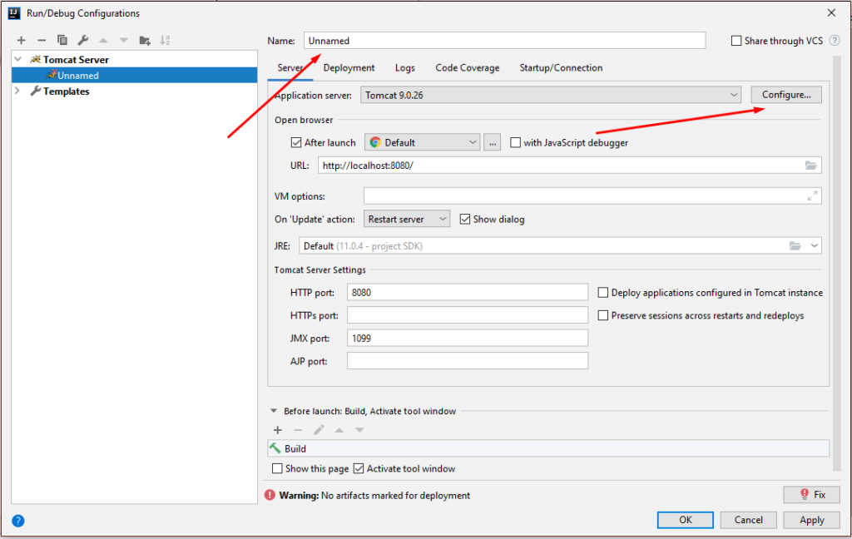Open the On 'Update' action dropdown
The image size is (852, 539).
(406, 219)
